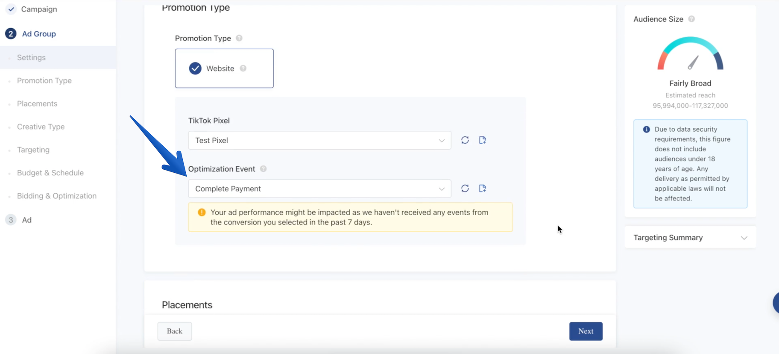Go to Placements in the sidebar

coord(37,103)
